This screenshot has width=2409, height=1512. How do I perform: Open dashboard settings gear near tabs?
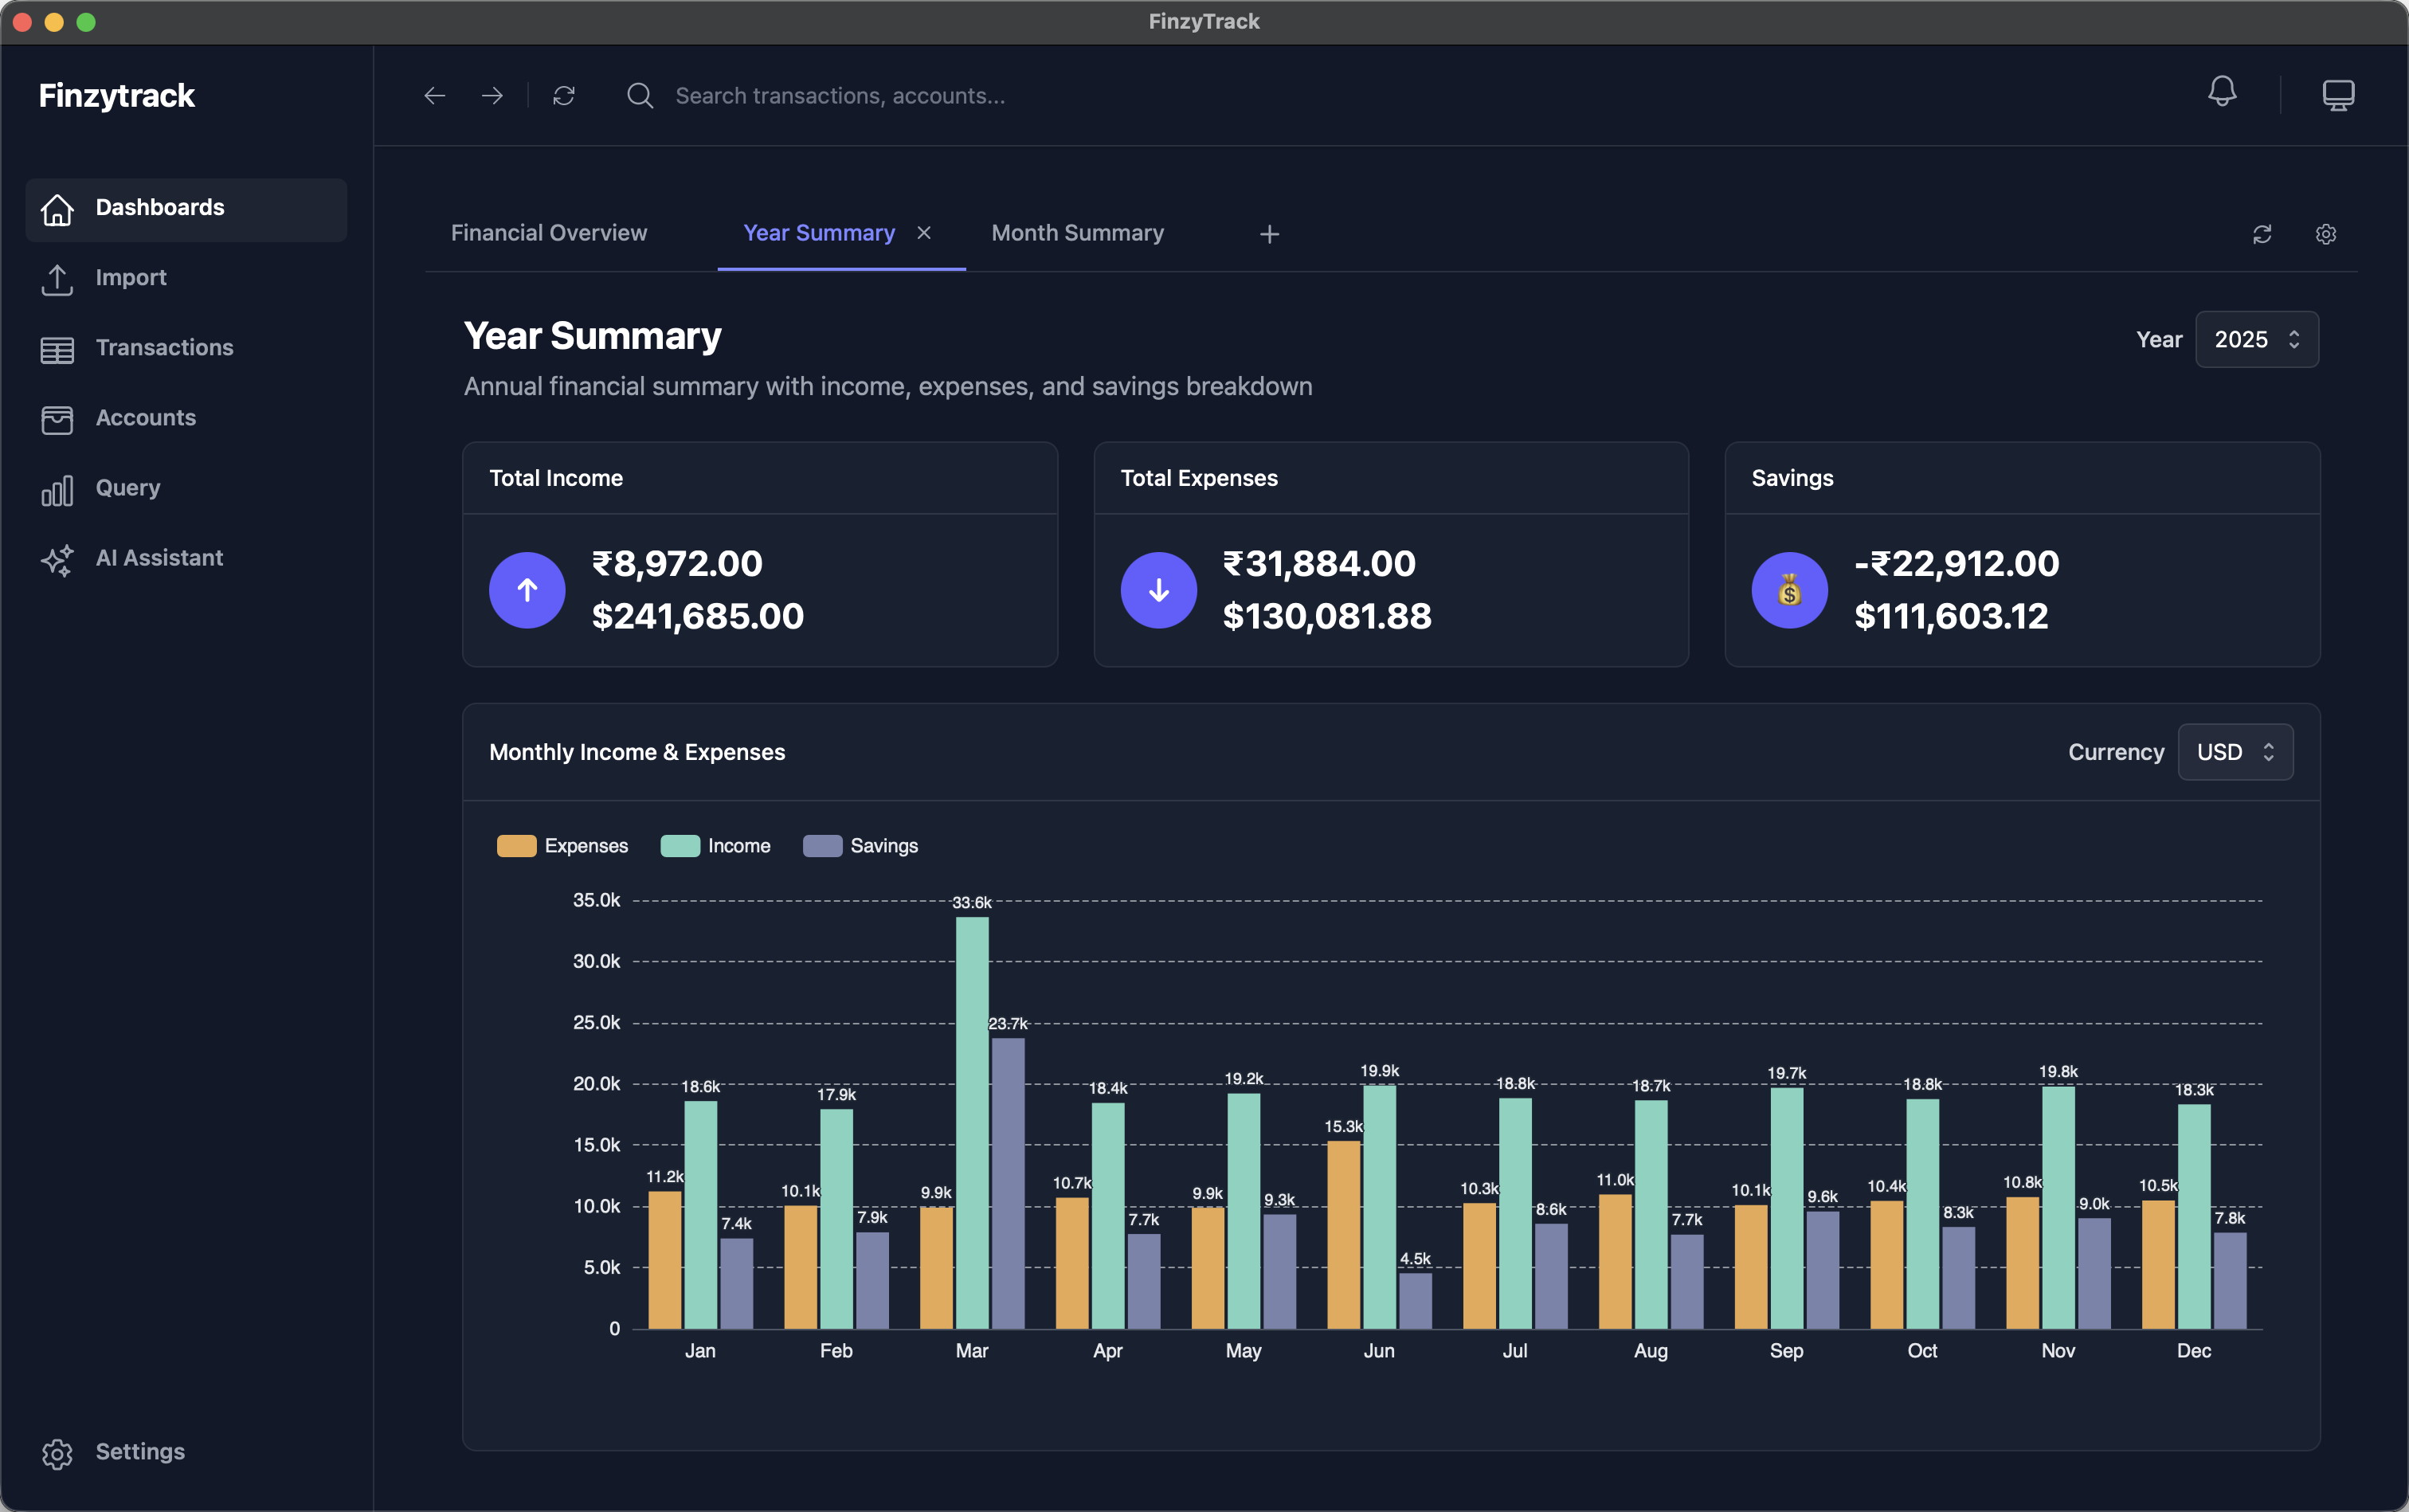click(x=2326, y=234)
